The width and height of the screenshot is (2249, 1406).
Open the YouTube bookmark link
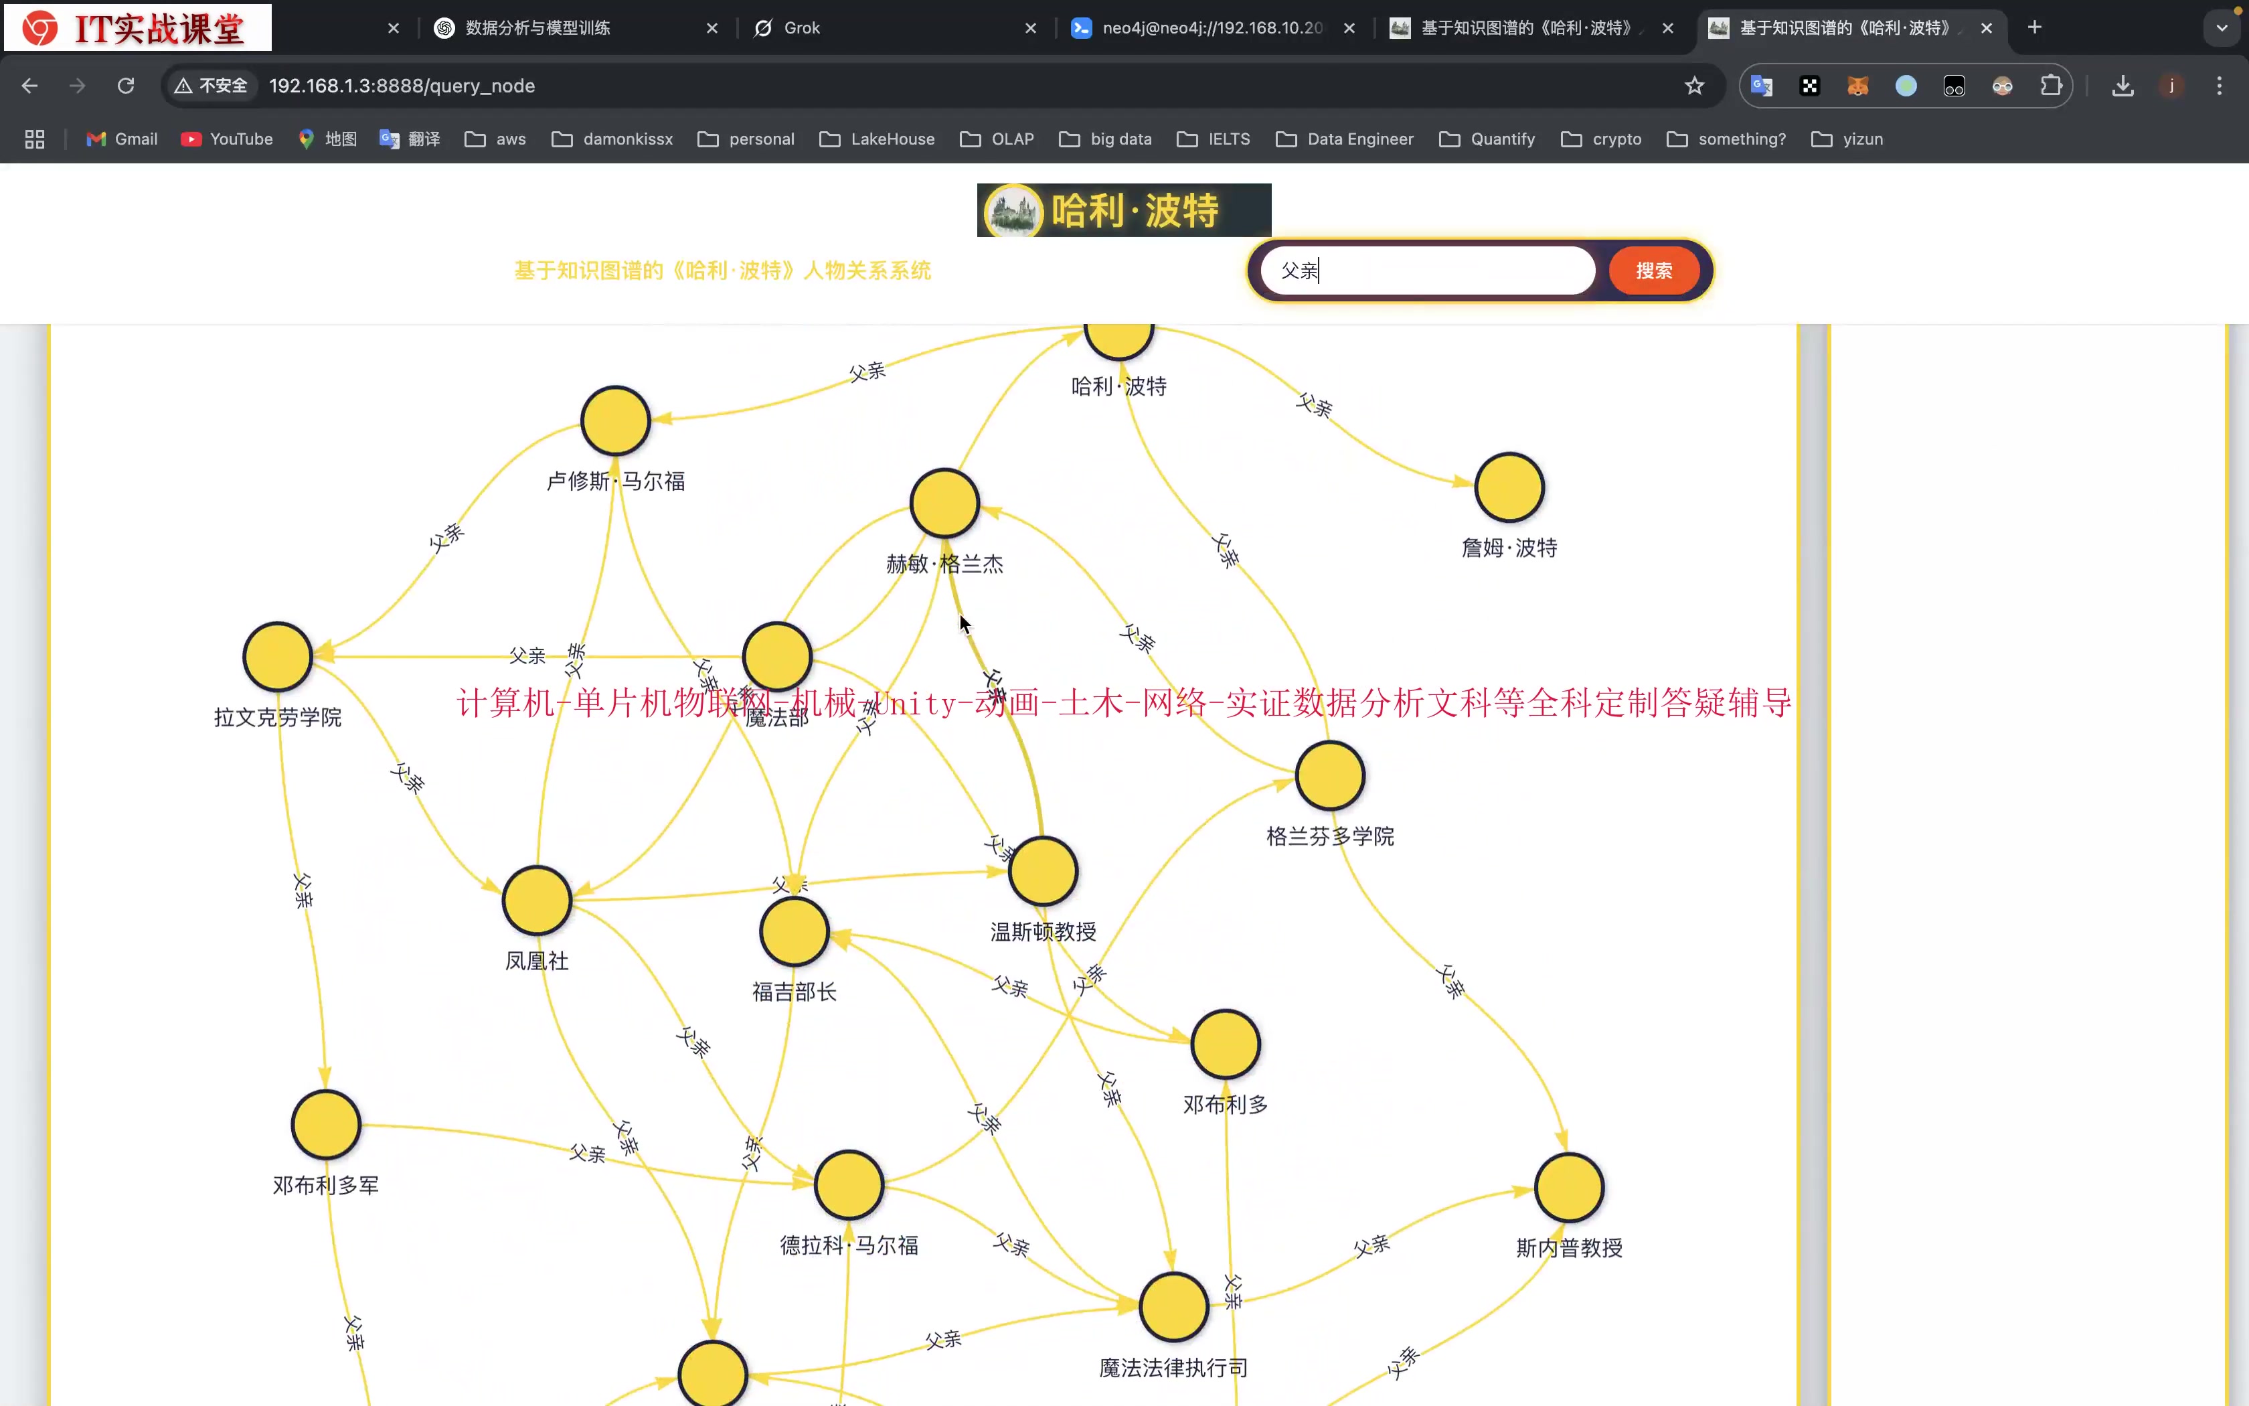(227, 139)
